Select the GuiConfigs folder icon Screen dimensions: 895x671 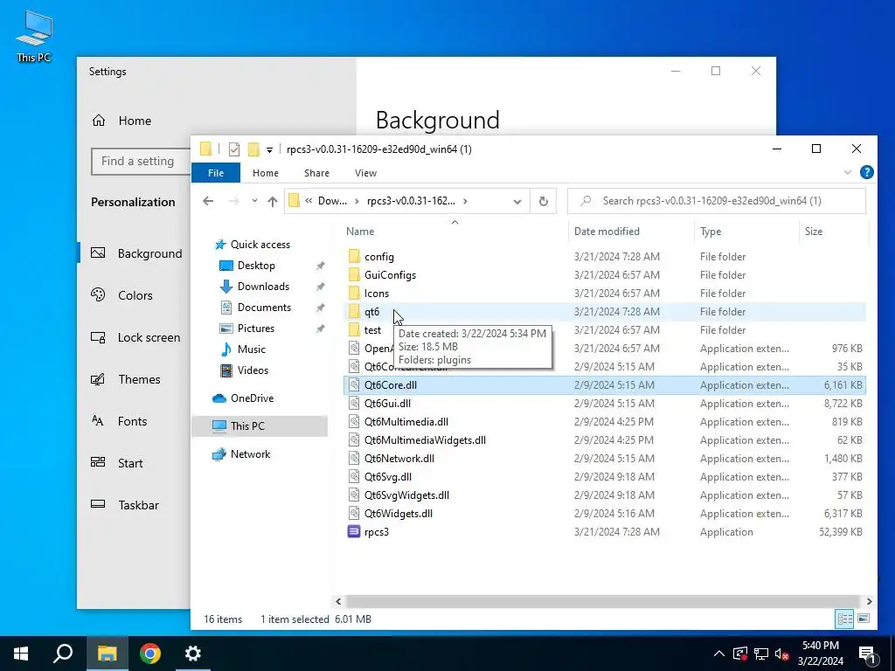click(354, 275)
